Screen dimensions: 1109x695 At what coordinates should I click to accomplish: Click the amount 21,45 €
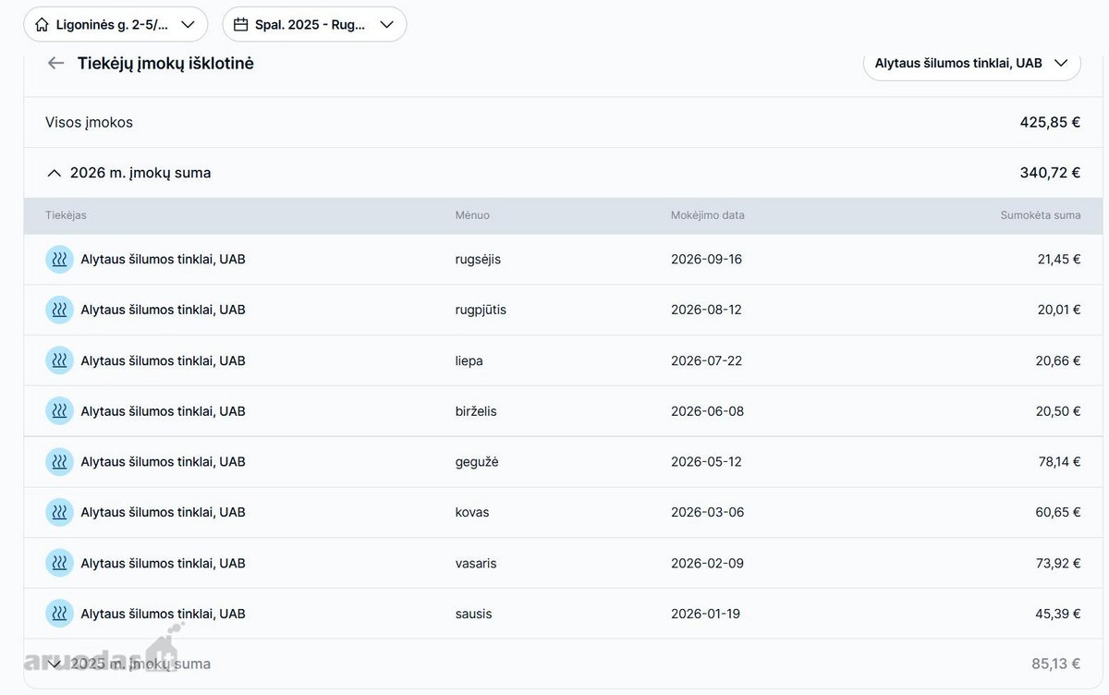point(1059,260)
